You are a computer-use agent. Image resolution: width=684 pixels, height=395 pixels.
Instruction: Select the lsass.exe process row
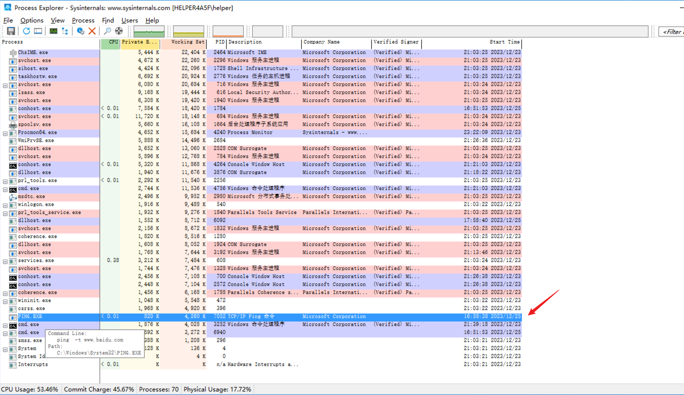coord(32,92)
